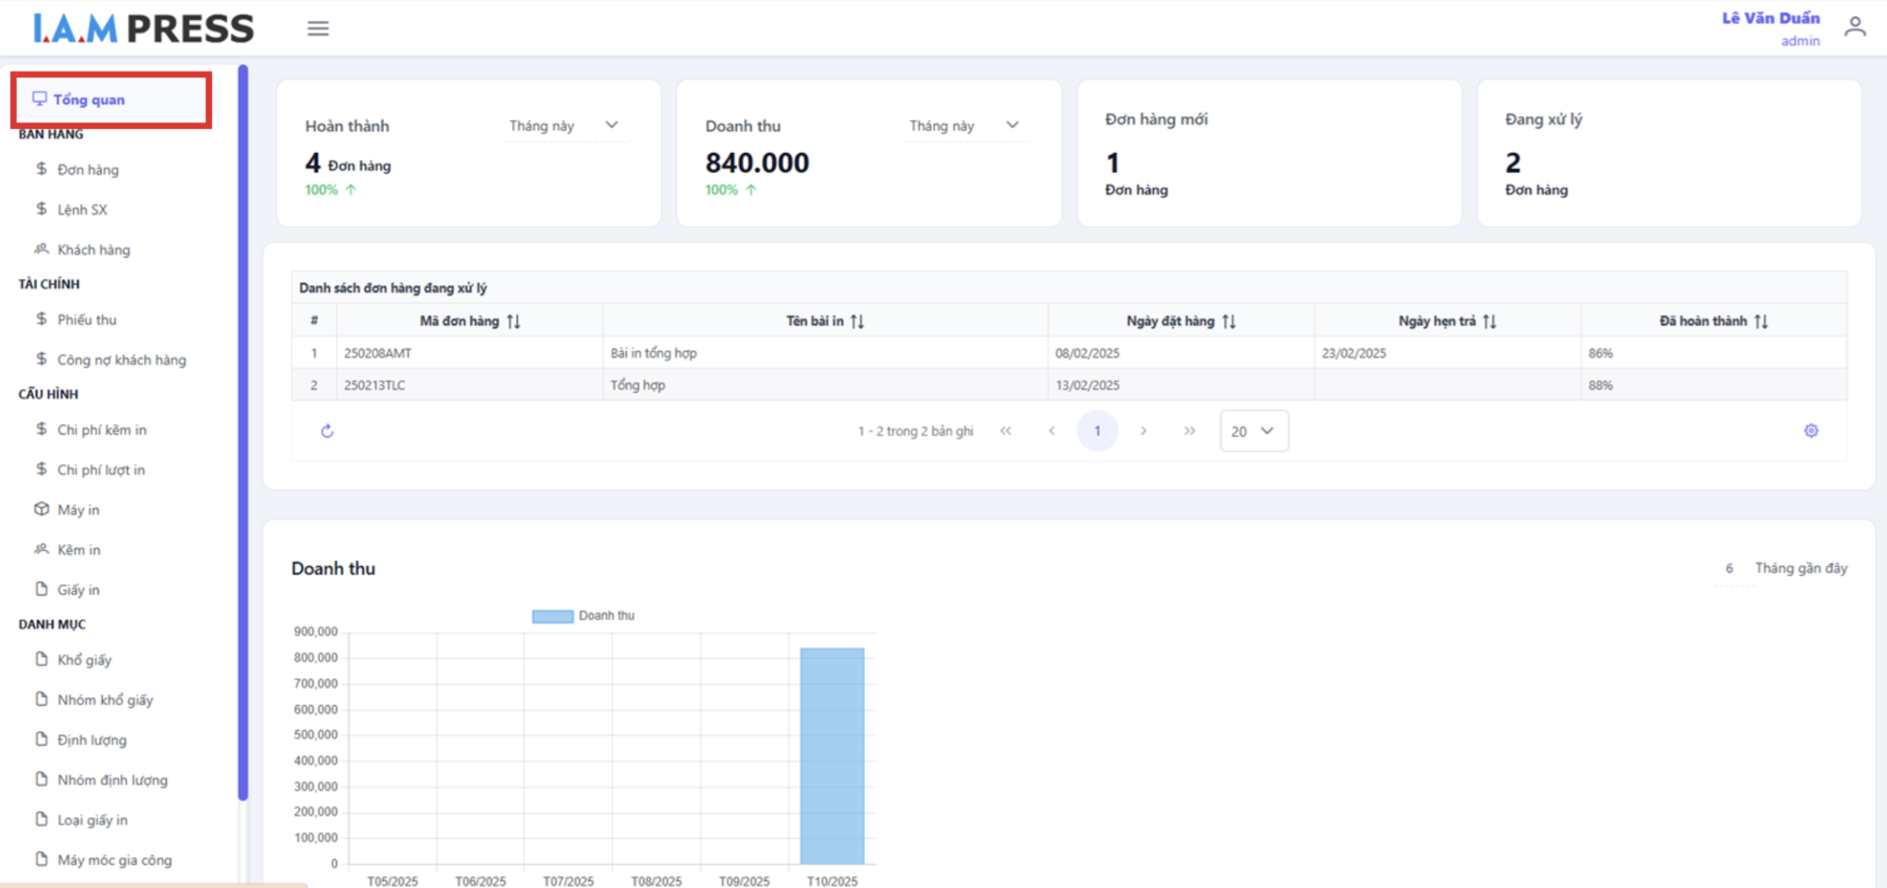Open the 20 rows per page dropdown

(1253, 431)
